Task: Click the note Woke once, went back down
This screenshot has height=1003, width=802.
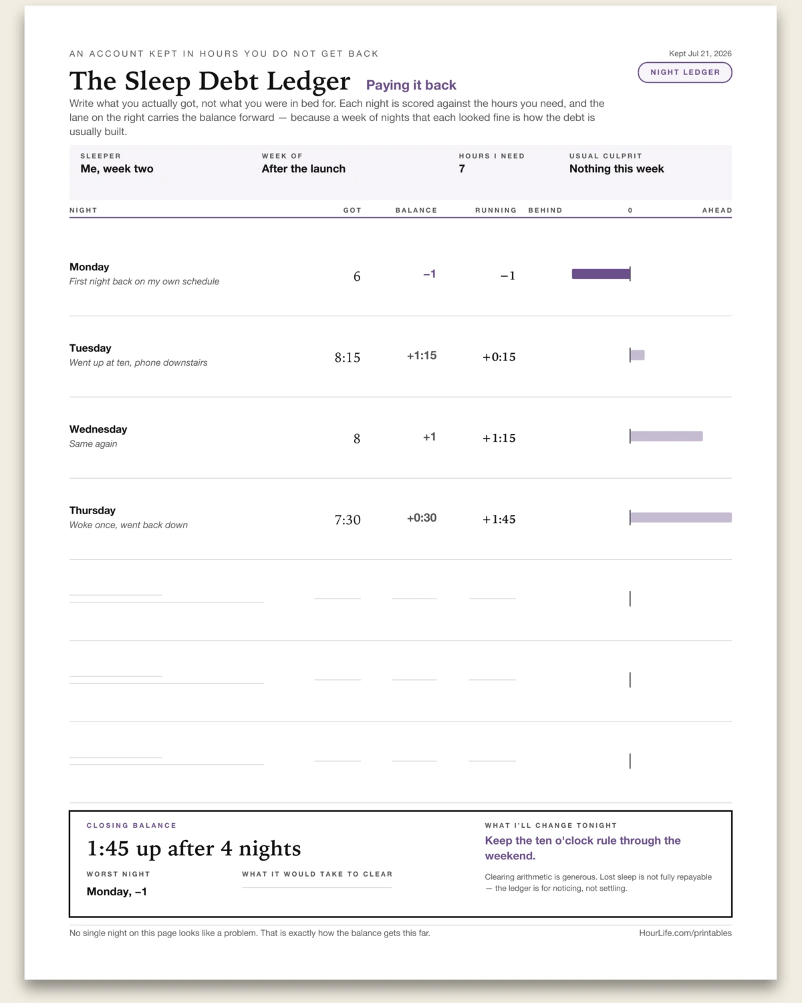Action: point(128,525)
